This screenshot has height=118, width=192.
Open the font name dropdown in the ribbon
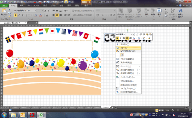pyautogui.click(x=36, y=11)
